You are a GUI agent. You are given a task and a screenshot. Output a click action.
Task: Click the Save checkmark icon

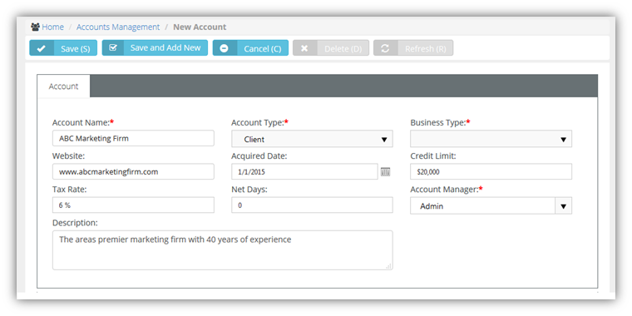41,48
